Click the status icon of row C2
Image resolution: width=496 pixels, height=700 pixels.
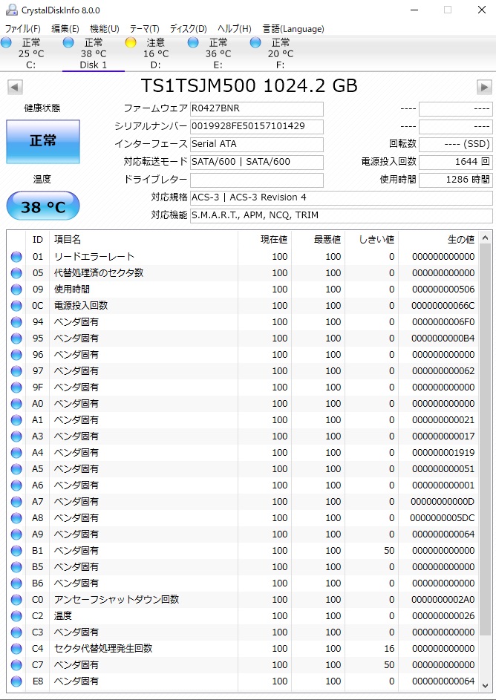point(16,616)
